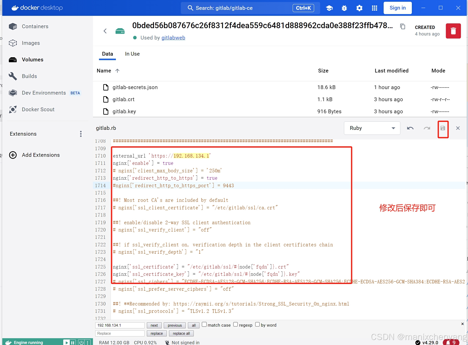Open the Containers section

coord(35,26)
